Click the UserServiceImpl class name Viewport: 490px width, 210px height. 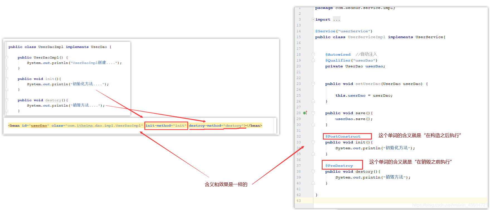pyautogui.click(x=367, y=37)
